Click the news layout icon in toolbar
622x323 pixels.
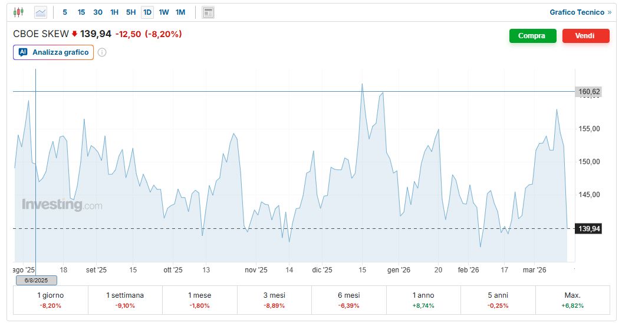208,12
